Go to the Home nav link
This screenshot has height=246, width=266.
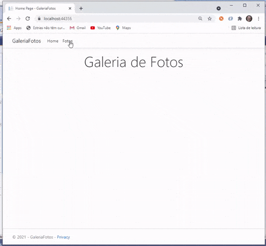click(52, 41)
